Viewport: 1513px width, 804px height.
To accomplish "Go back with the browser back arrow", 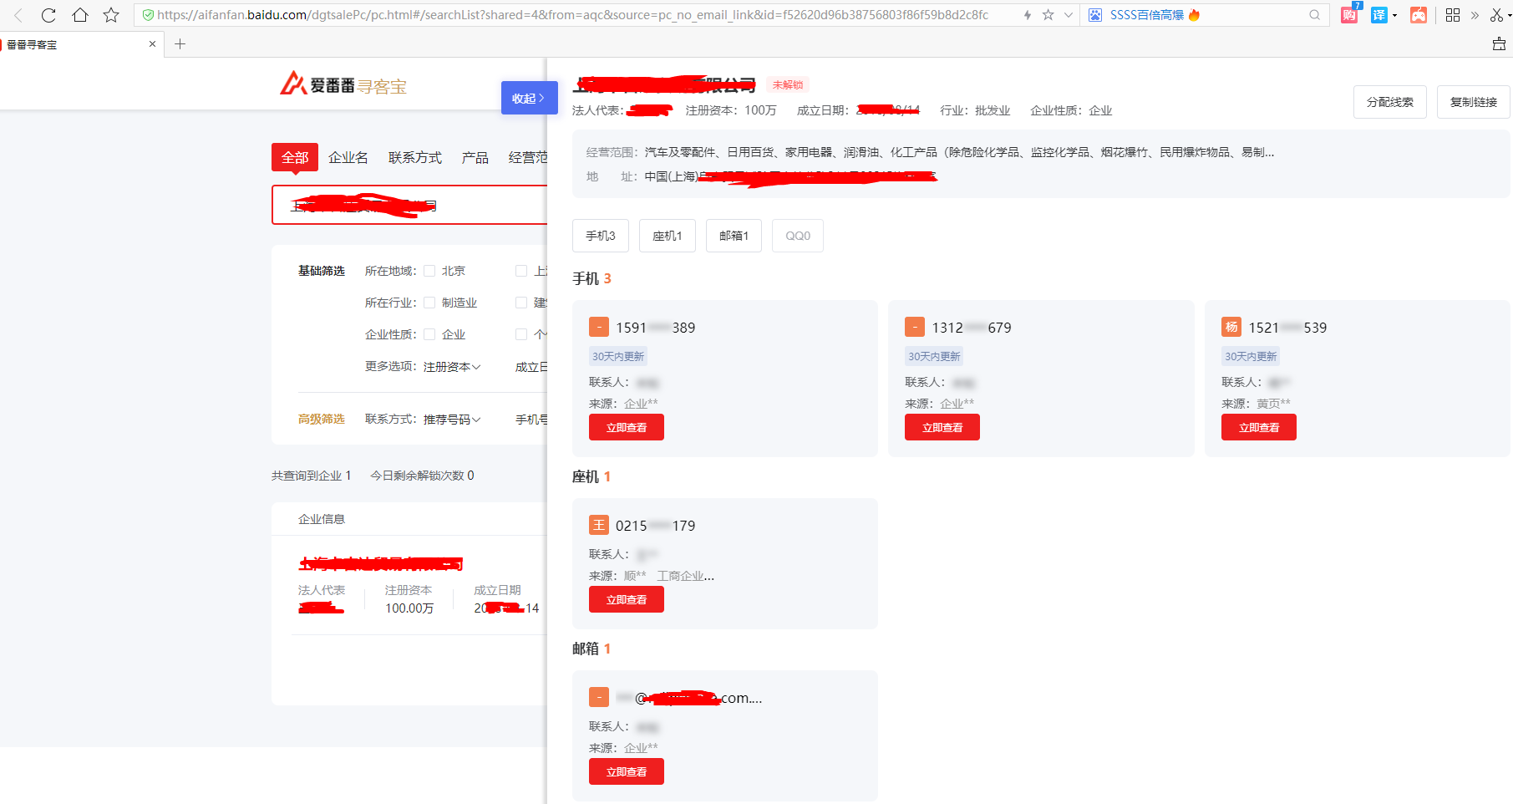I will pos(18,15).
